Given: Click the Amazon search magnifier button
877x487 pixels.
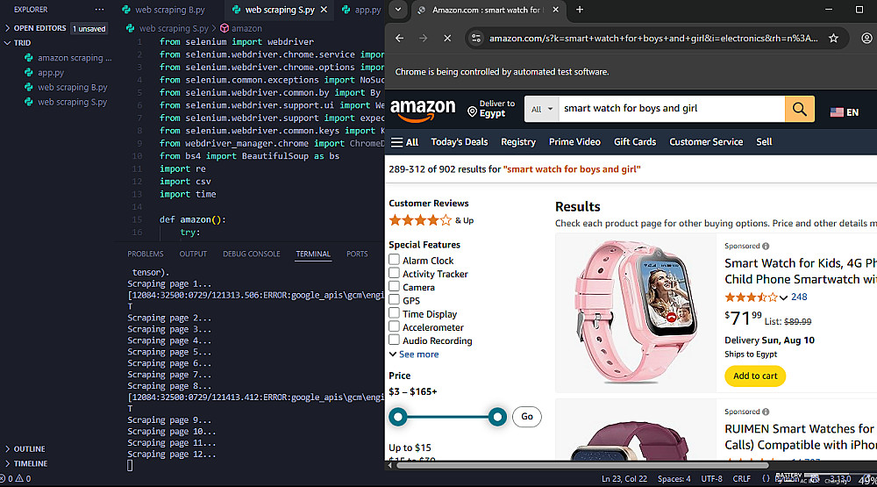Looking at the screenshot, I should (799, 109).
